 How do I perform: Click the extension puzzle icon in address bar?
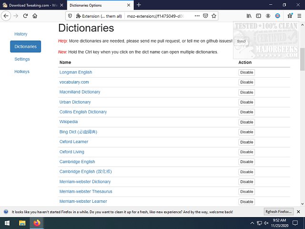78,16
